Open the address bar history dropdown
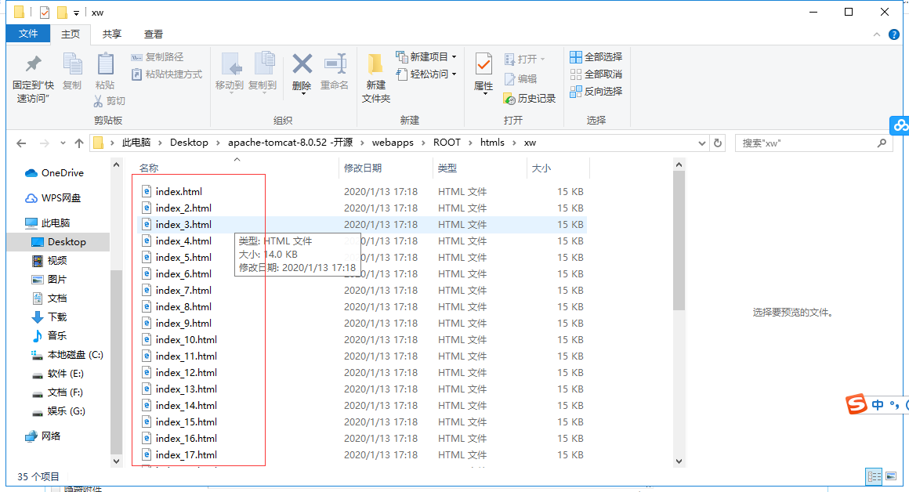This screenshot has height=492, width=909. pos(701,143)
